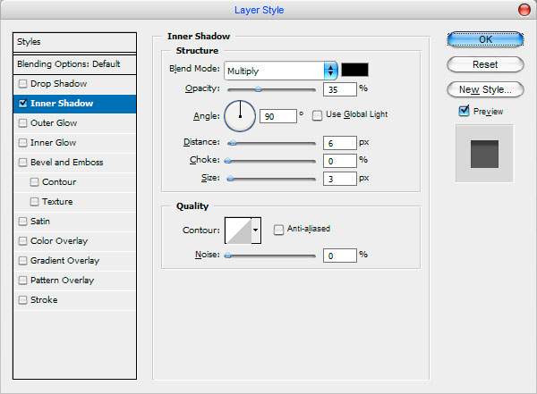Click the Noise value field
This screenshot has width=537, height=394.
click(x=340, y=256)
